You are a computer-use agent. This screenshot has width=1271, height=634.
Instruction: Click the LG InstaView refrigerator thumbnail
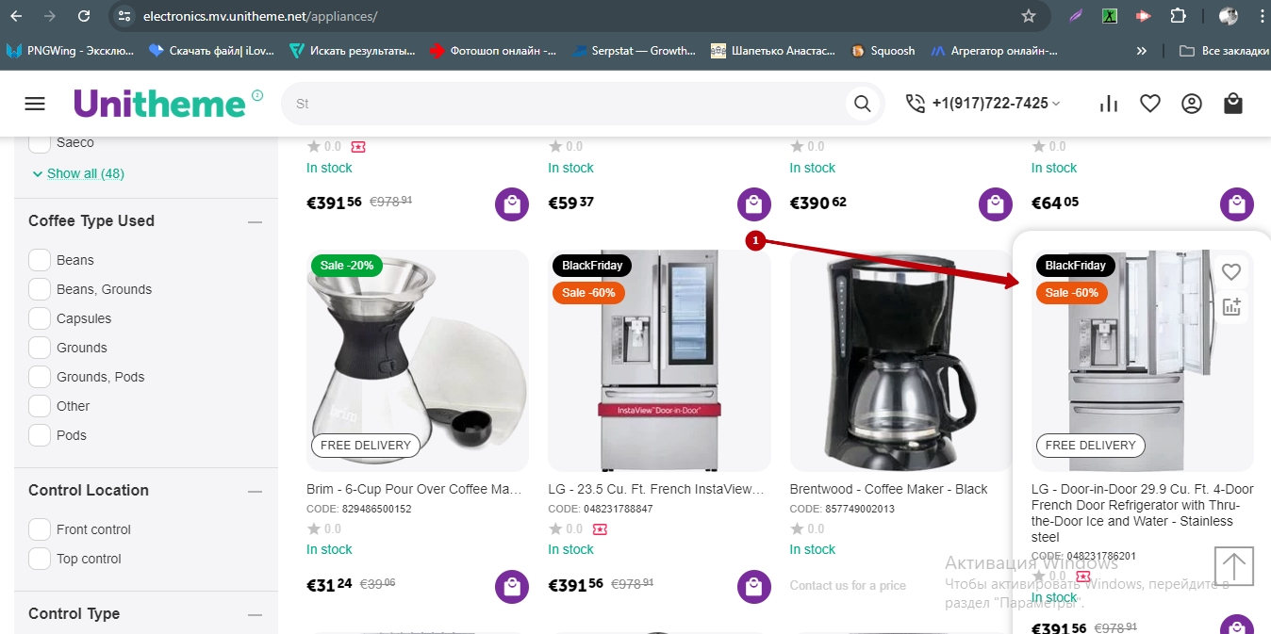click(x=659, y=361)
